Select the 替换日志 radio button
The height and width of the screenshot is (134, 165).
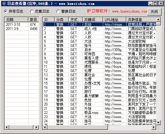pyautogui.click(x=58, y=11)
